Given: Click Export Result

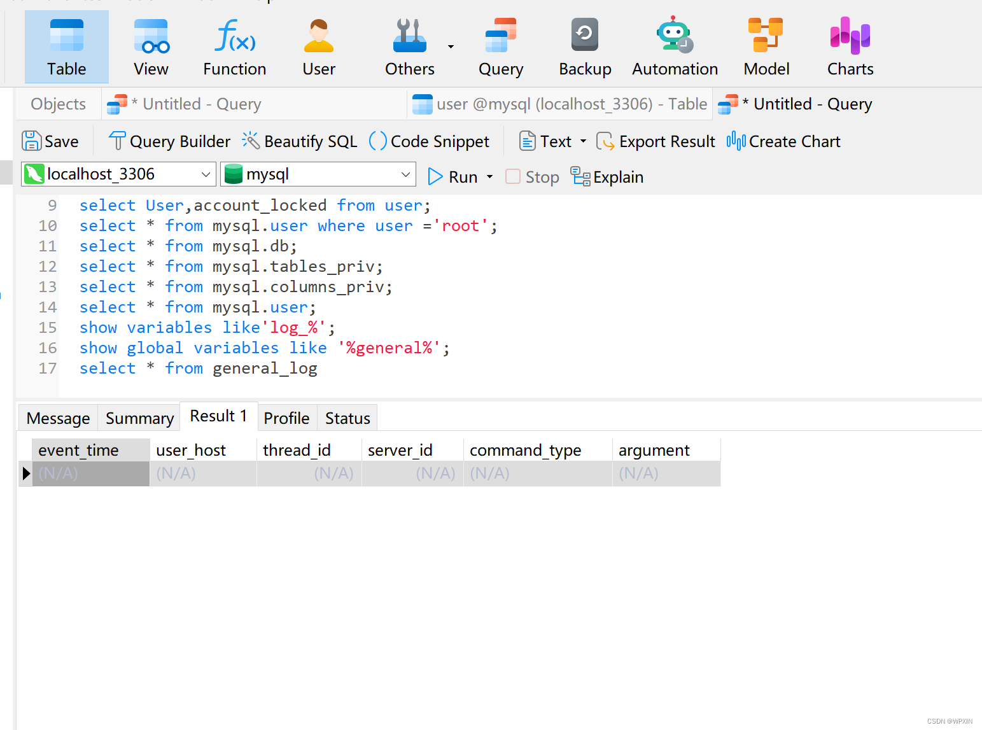Looking at the screenshot, I should click(x=656, y=141).
